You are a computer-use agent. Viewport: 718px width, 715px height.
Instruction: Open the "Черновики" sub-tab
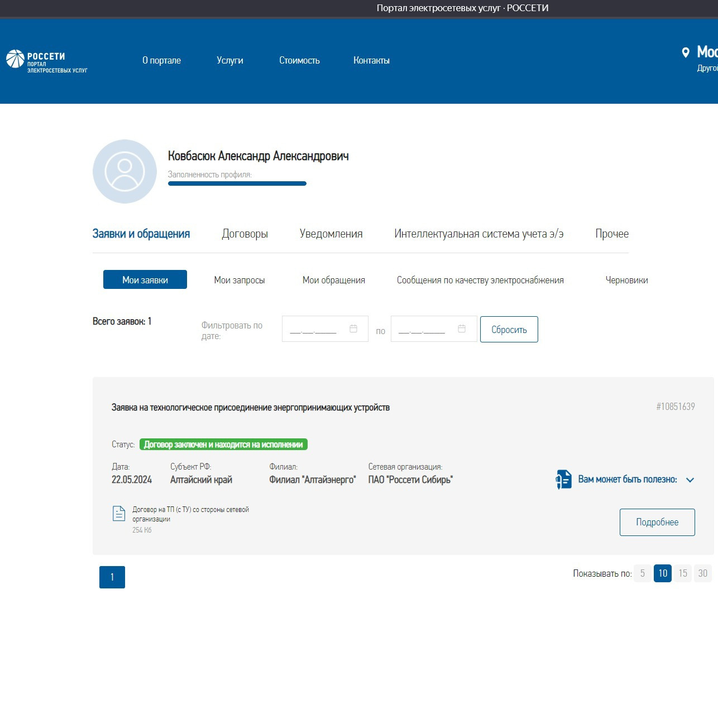tap(627, 280)
